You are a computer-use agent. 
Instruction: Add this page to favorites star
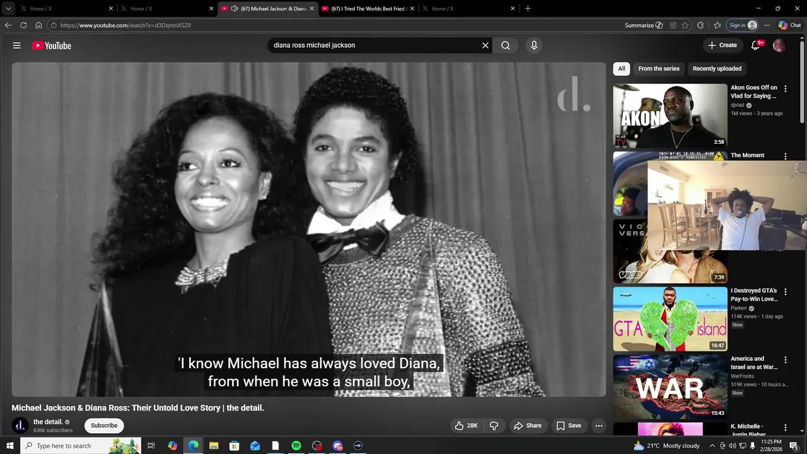[x=685, y=25]
